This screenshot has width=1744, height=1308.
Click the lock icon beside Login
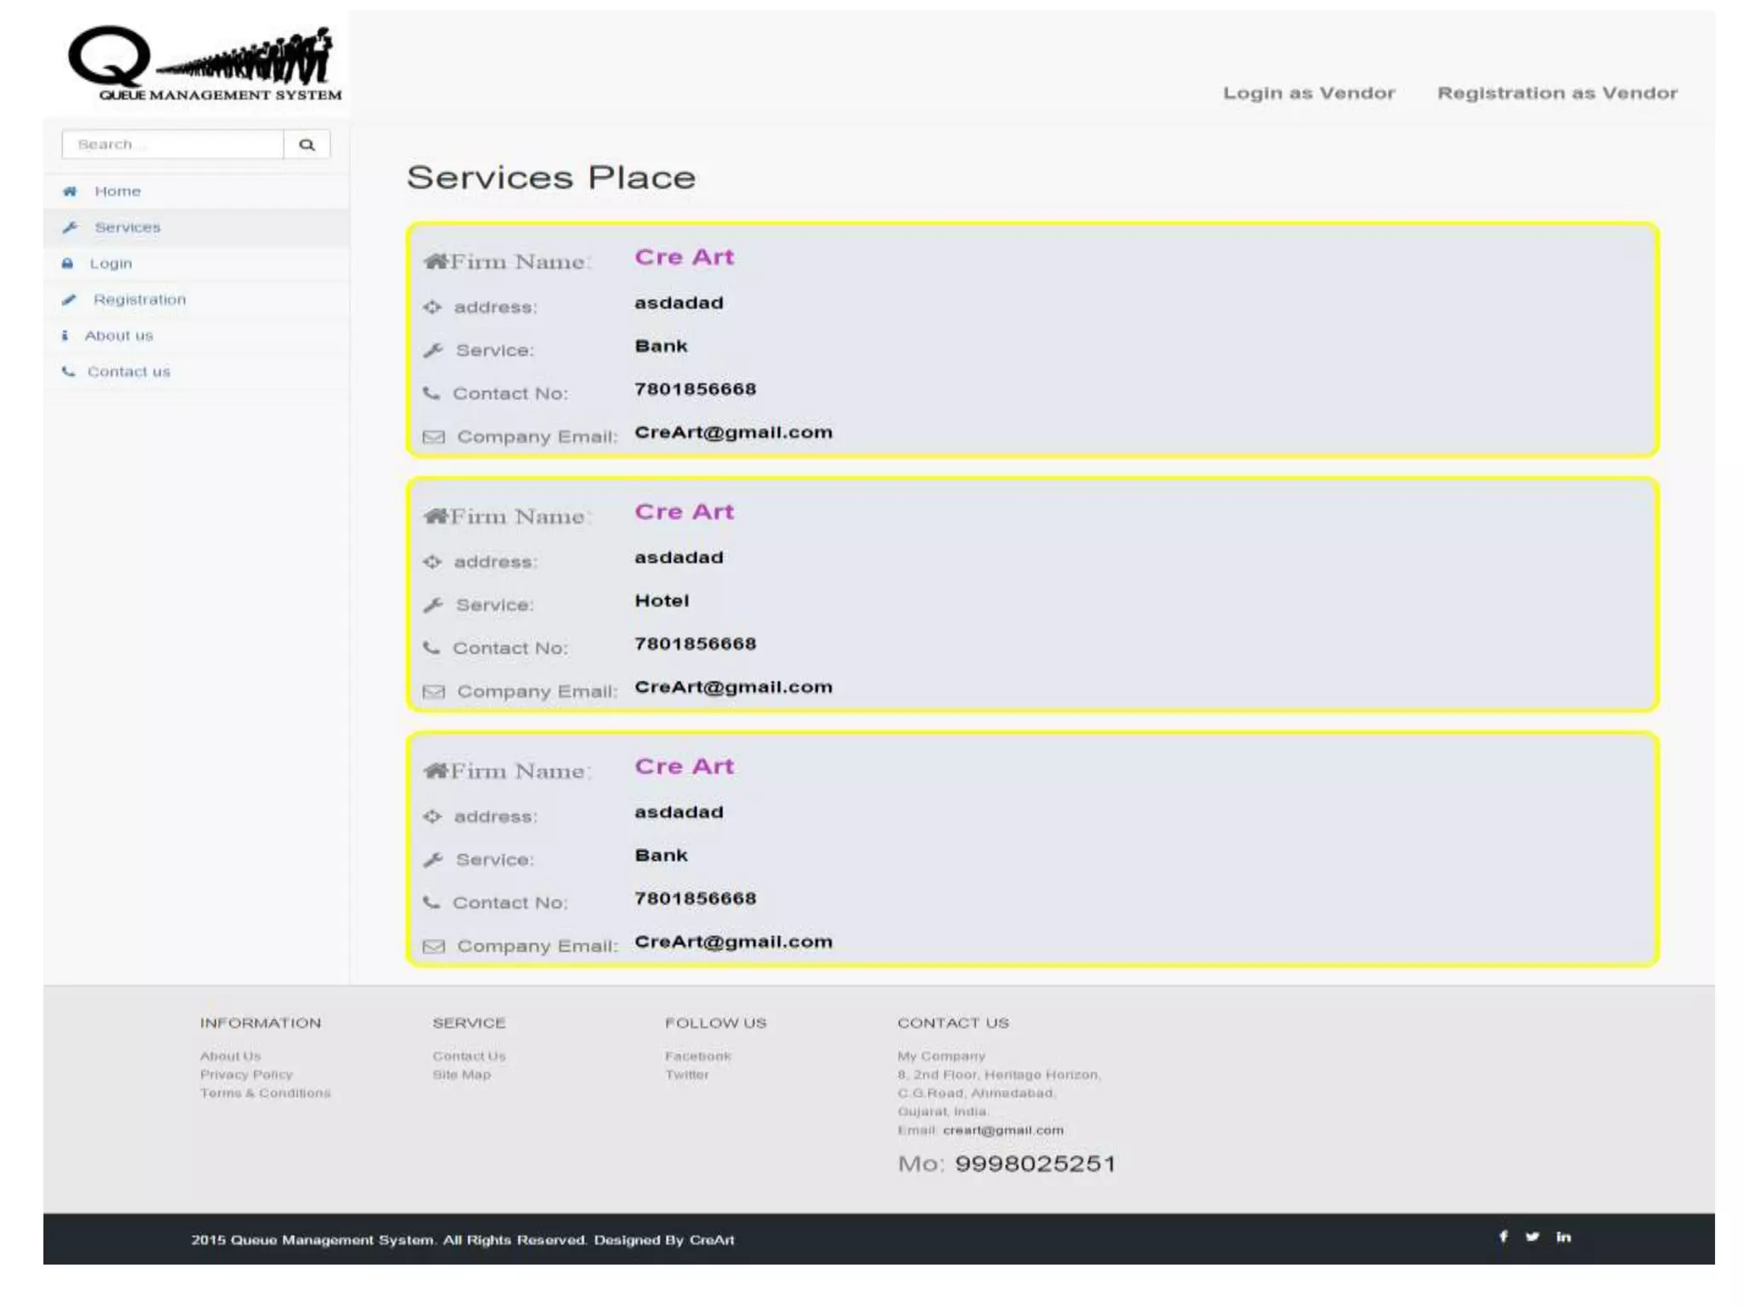tap(67, 264)
